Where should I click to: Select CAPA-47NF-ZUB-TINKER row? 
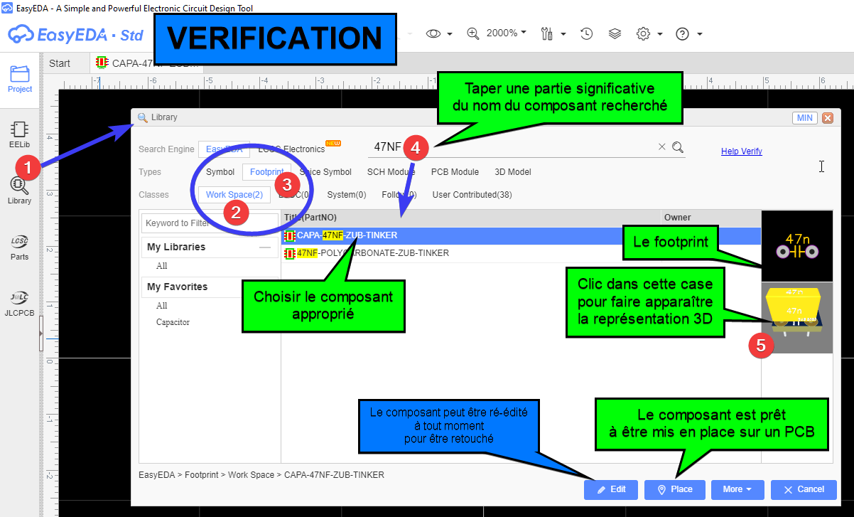point(521,235)
